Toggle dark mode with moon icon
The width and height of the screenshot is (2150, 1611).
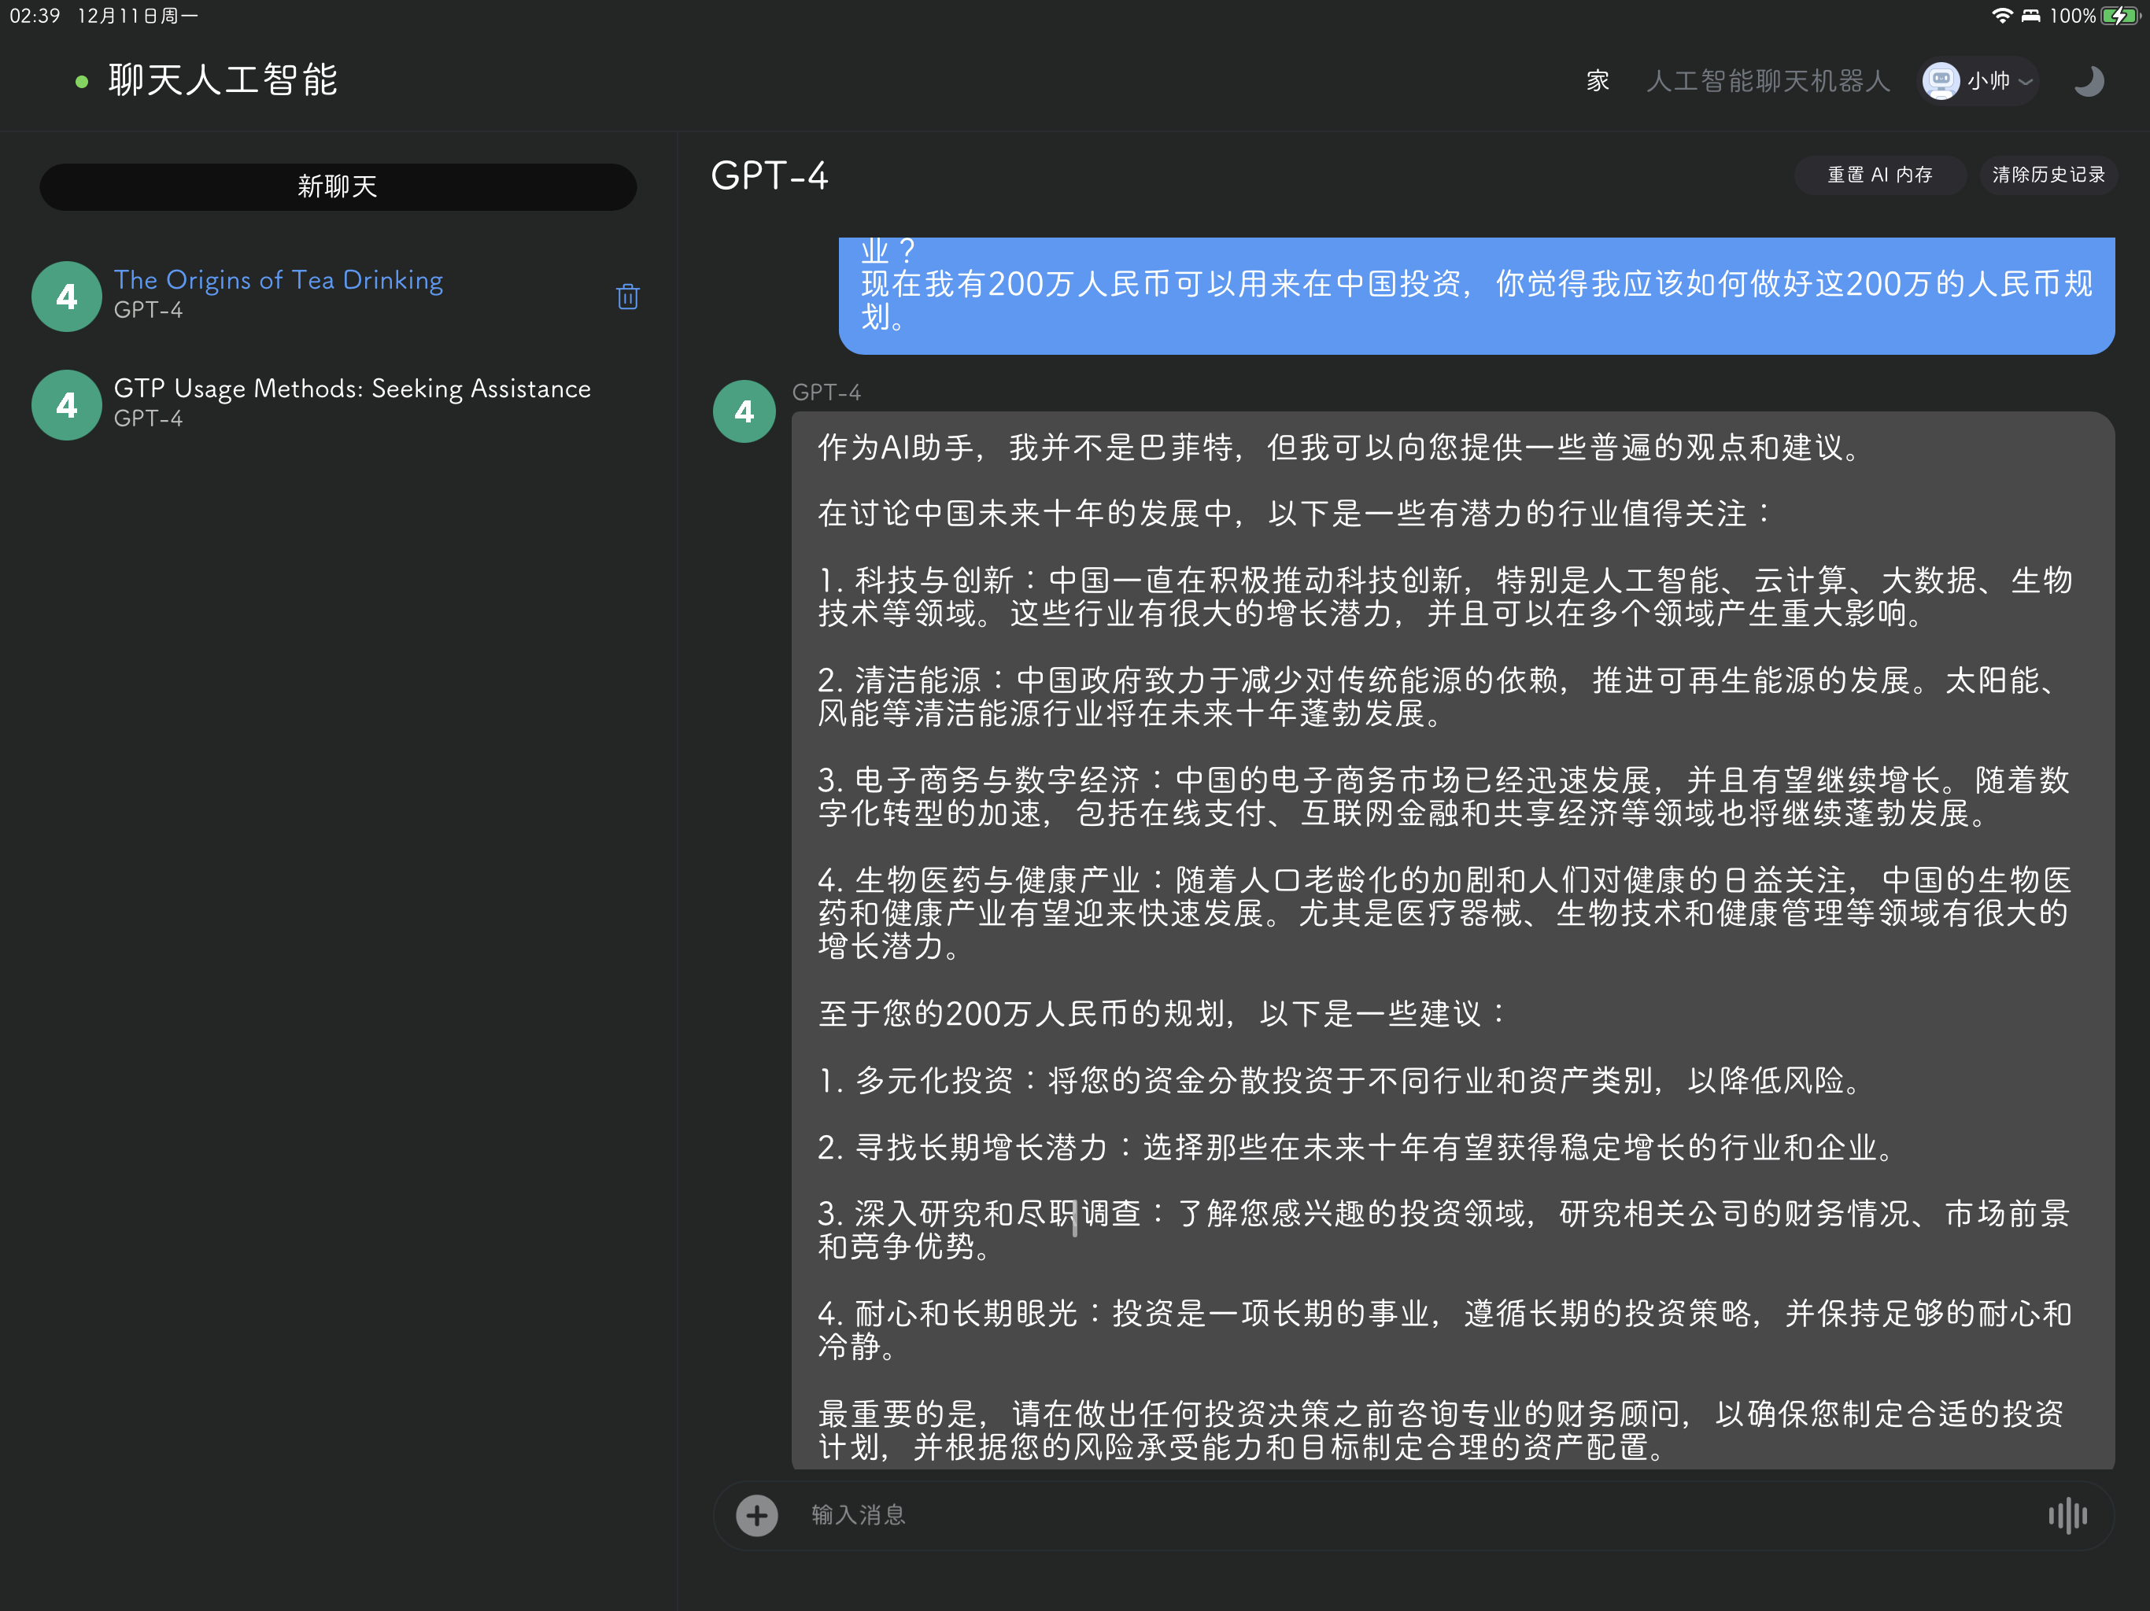coord(2088,81)
